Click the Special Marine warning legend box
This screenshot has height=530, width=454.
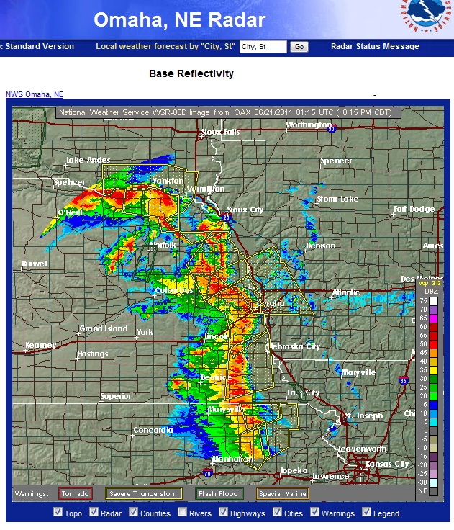(x=283, y=493)
